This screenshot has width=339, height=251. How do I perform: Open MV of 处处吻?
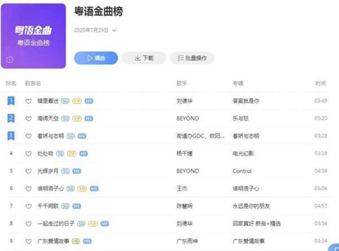[x=83, y=154]
